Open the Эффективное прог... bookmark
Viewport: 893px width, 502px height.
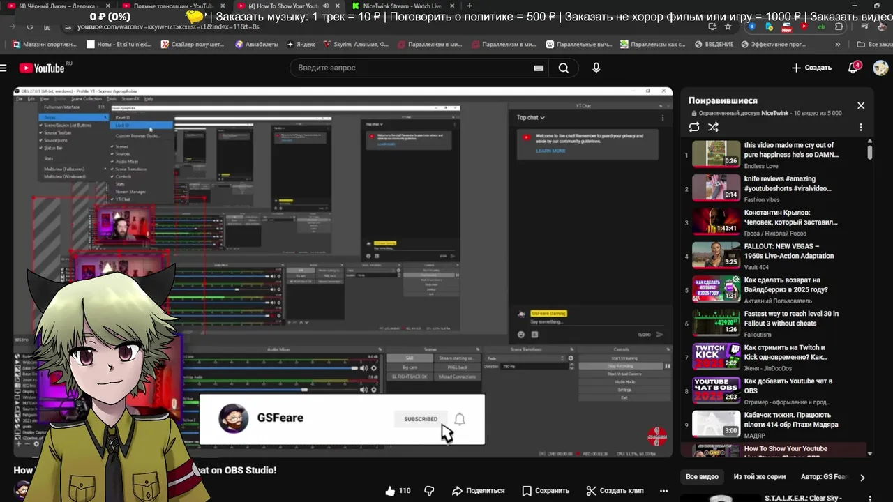(774, 44)
